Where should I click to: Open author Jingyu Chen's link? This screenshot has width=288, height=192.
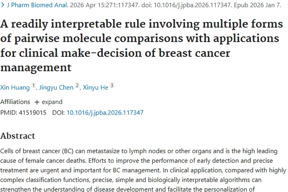click(x=56, y=88)
